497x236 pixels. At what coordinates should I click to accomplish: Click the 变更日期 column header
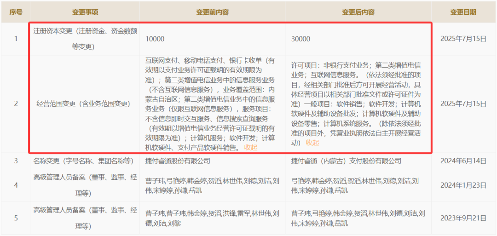[x=463, y=12]
